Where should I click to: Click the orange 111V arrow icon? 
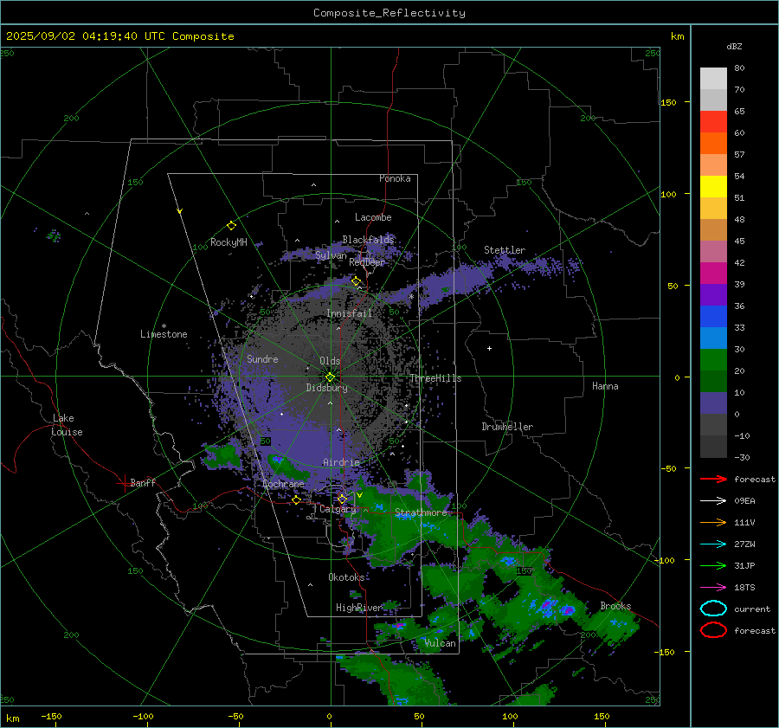tap(713, 522)
